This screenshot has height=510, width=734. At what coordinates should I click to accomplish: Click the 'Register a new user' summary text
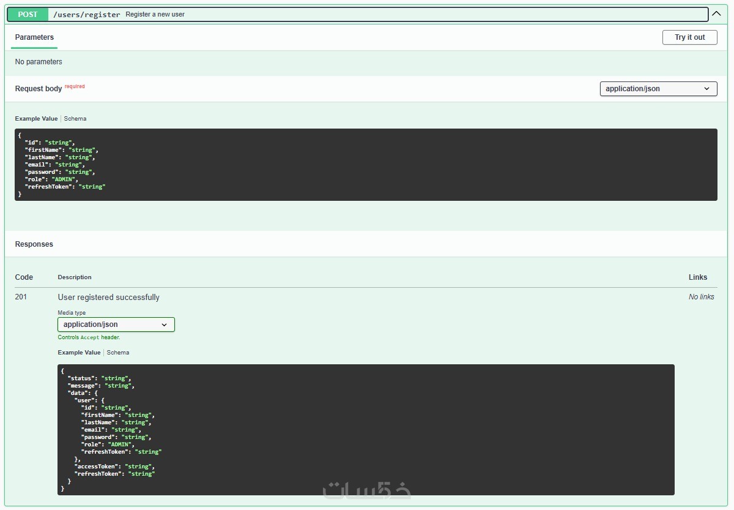coord(155,14)
